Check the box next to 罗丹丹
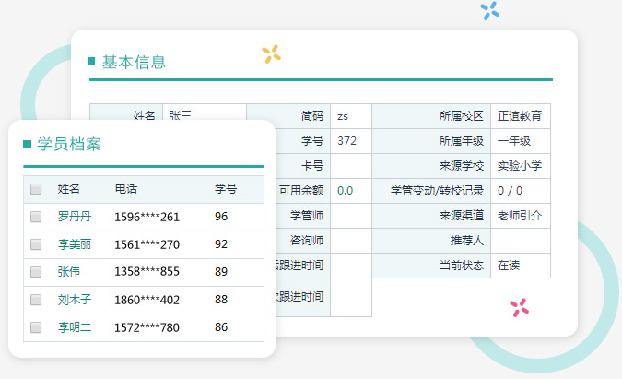 coord(36,217)
